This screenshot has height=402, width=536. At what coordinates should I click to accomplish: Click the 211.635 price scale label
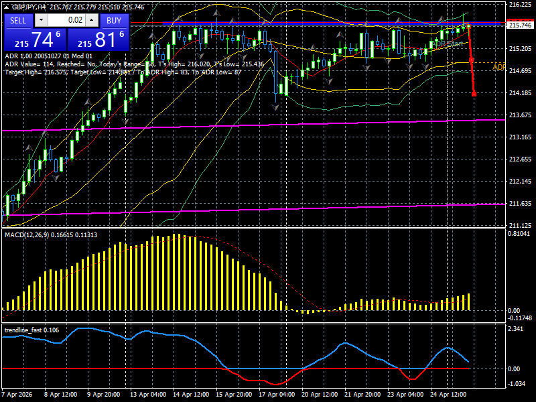click(x=520, y=204)
